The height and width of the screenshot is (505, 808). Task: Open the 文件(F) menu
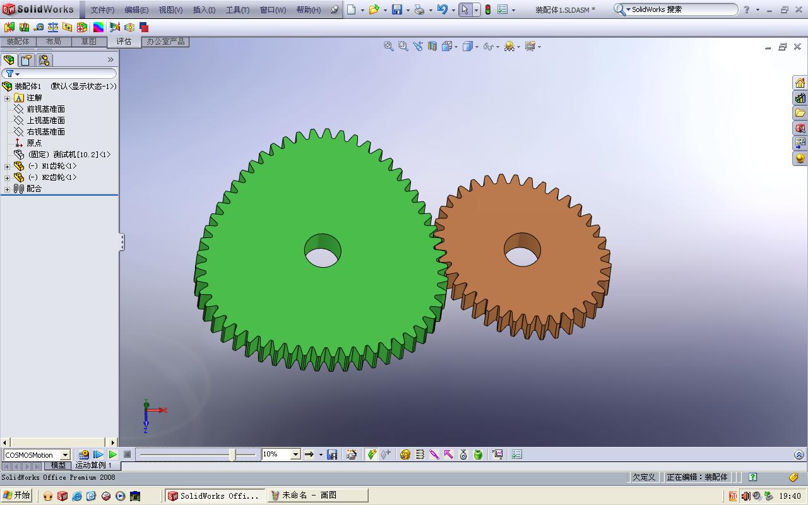(102, 9)
